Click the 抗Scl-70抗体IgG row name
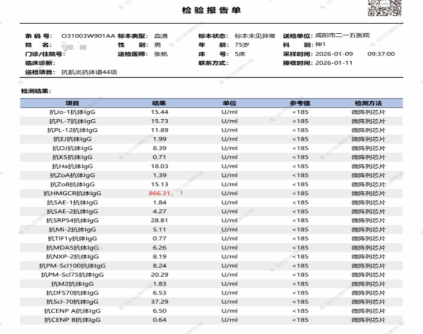The image size is (423, 334). (72, 302)
